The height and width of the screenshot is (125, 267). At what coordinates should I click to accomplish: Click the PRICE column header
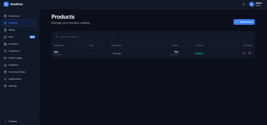click(175, 45)
